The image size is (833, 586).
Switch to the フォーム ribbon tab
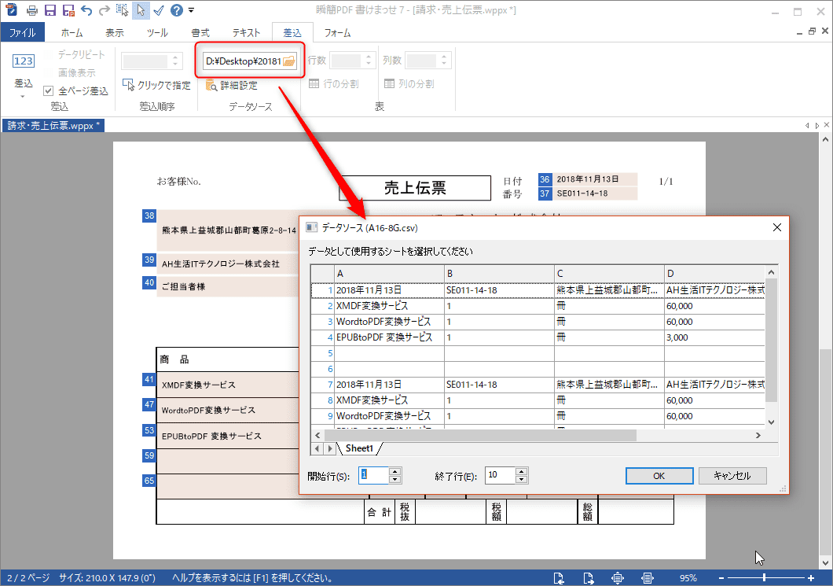337,33
